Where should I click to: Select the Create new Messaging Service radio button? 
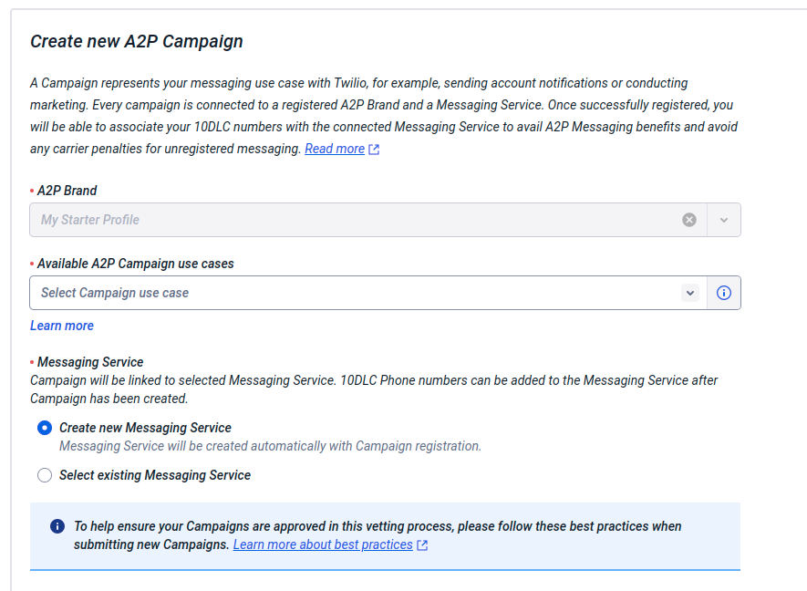coord(45,428)
